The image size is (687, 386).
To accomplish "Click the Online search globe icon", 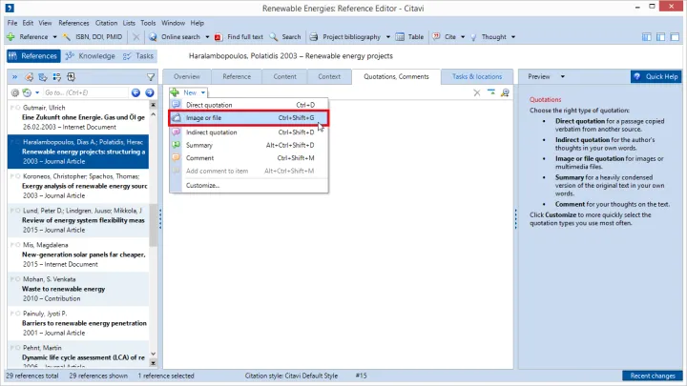I will pyautogui.click(x=153, y=37).
